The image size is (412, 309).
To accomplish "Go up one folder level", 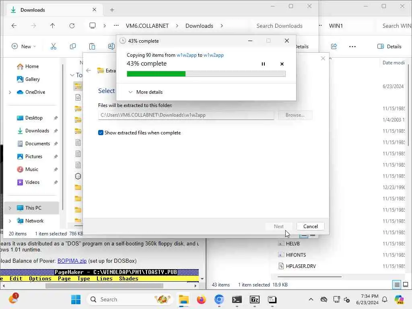I will (53, 26).
